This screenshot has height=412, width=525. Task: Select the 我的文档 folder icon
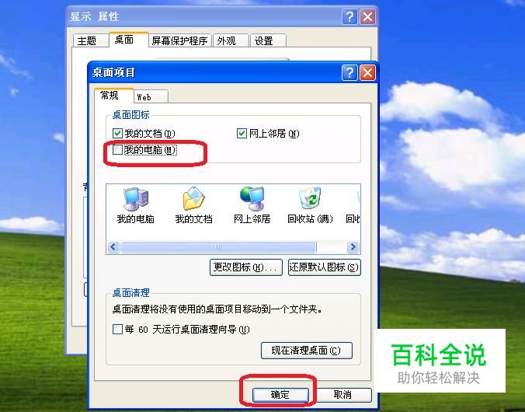point(194,199)
